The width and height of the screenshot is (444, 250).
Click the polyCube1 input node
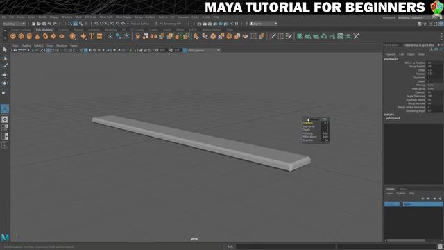click(393, 119)
